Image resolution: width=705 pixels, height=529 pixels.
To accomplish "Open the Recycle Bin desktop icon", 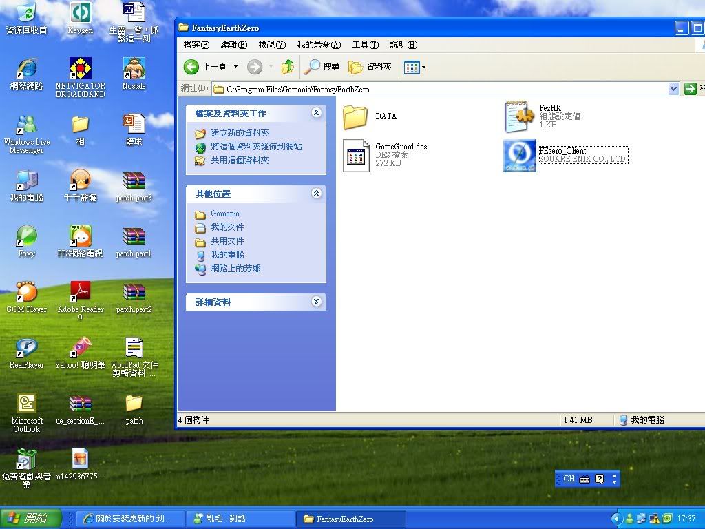I will (x=27, y=19).
